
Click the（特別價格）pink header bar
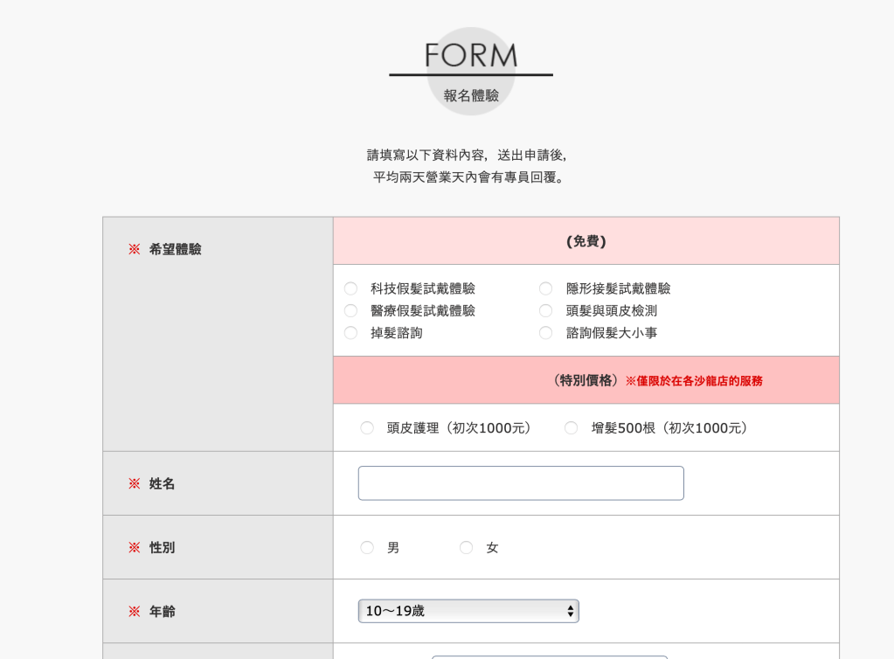pyautogui.click(x=586, y=379)
